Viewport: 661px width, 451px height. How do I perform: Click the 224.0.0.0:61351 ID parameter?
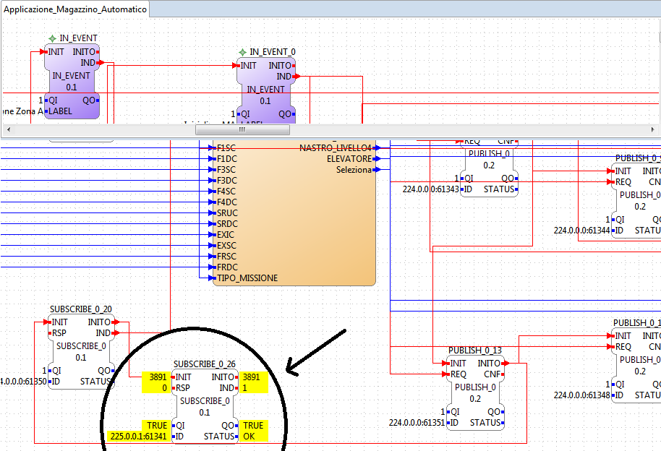pyautogui.click(x=417, y=423)
